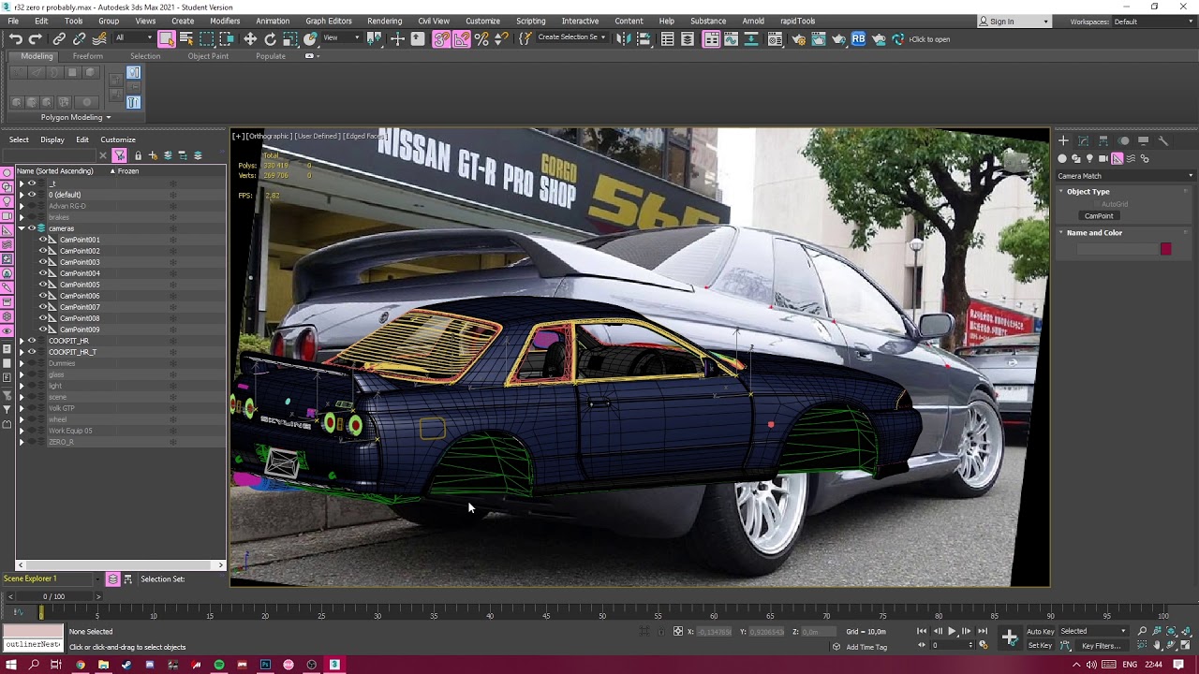Open the Modify command panel tab
The width and height of the screenshot is (1199, 674).
coord(1083,140)
